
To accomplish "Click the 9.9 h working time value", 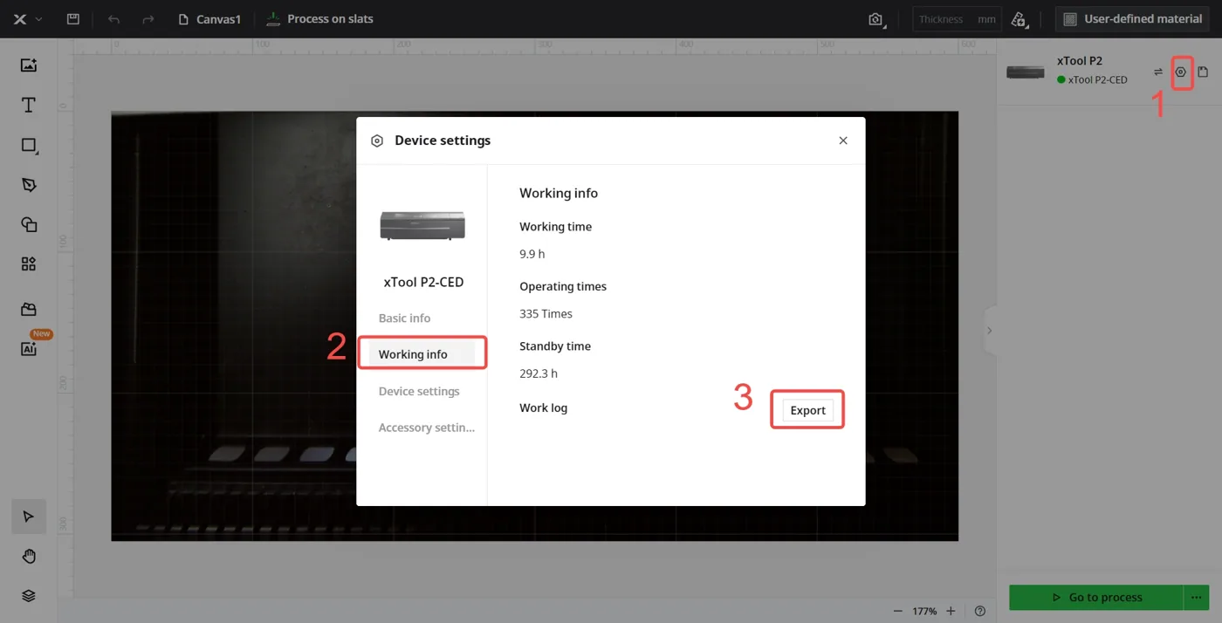I will (532, 254).
